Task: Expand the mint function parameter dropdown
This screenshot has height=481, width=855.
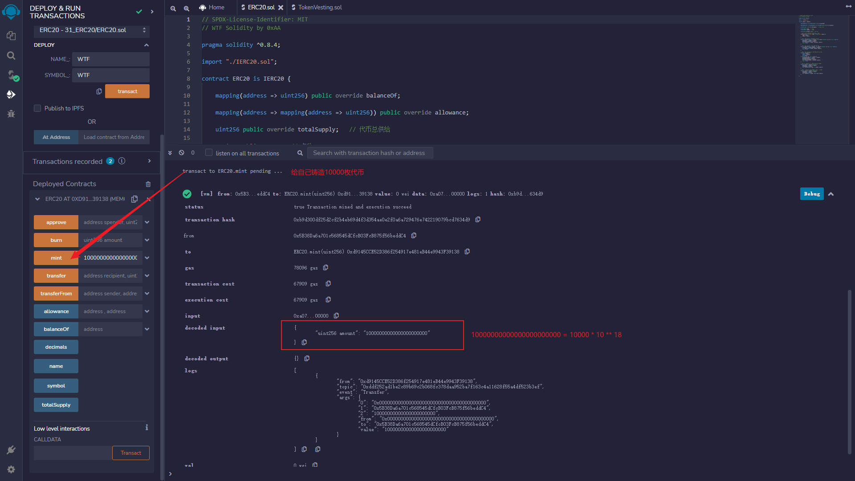Action: 148,257
